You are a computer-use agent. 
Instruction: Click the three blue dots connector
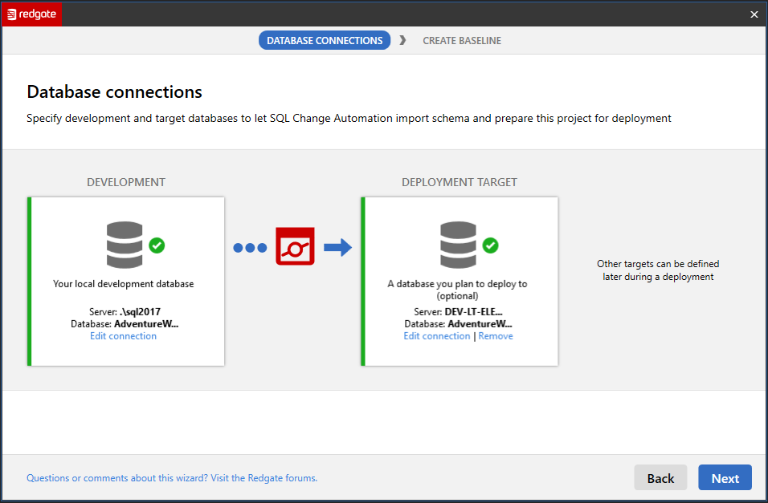[x=250, y=248]
